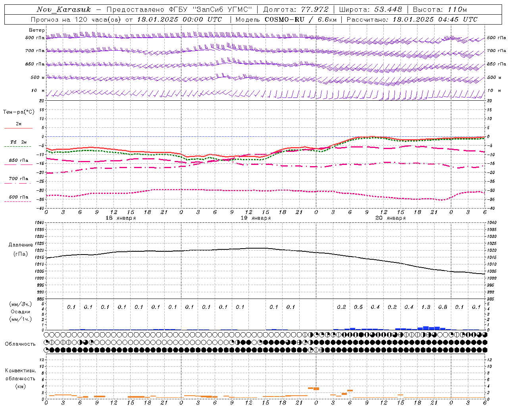Viewport: 508px width, 406px height.
Task: Click the '10 м' wind level label at left
Action: pos(38,90)
